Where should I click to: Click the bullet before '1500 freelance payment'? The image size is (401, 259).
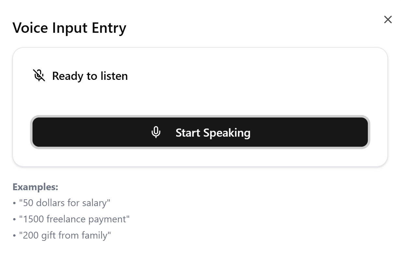tap(14, 219)
